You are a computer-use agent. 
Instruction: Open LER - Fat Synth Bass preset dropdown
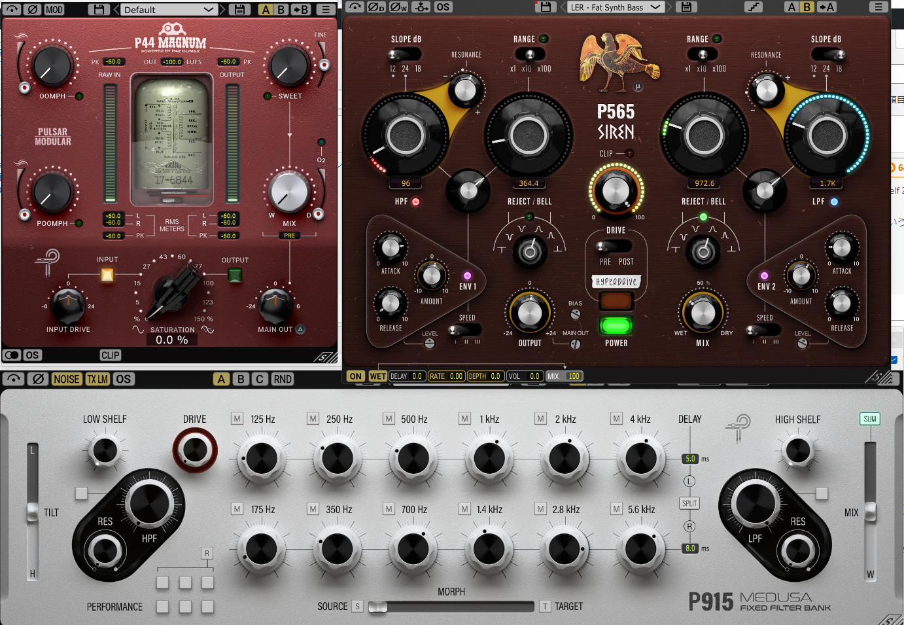tap(616, 7)
